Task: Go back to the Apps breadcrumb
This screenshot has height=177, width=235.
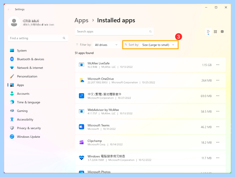Action: pos(81,20)
